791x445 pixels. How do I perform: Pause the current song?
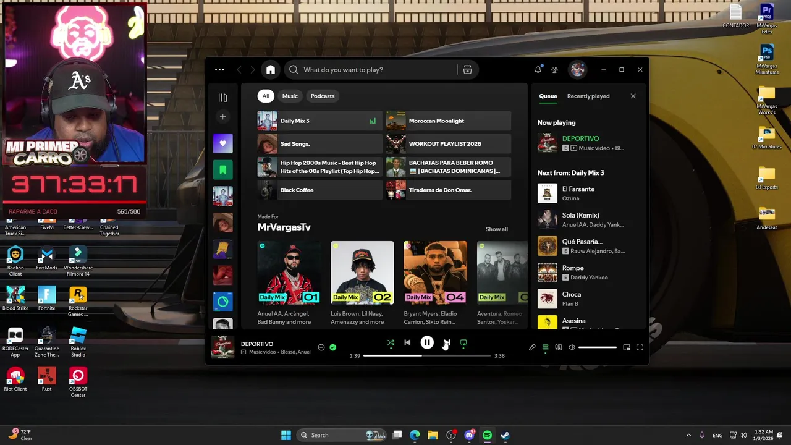427,342
